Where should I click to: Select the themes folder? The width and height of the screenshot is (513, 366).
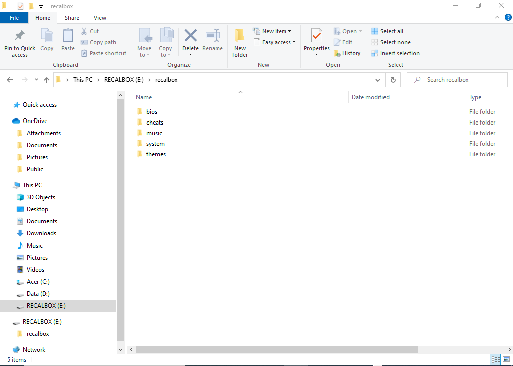pyautogui.click(x=156, y=154)
